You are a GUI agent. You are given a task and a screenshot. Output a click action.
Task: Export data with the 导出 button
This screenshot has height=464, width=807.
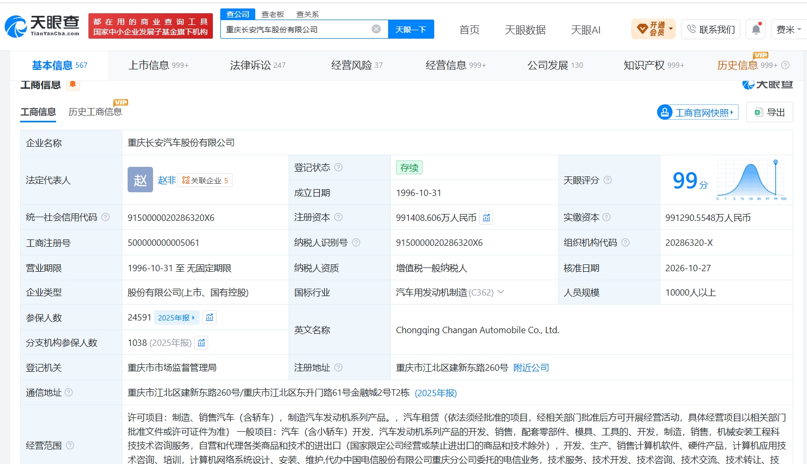(769, 112)
